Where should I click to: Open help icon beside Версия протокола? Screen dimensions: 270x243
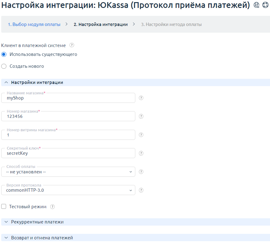[141, 190]
